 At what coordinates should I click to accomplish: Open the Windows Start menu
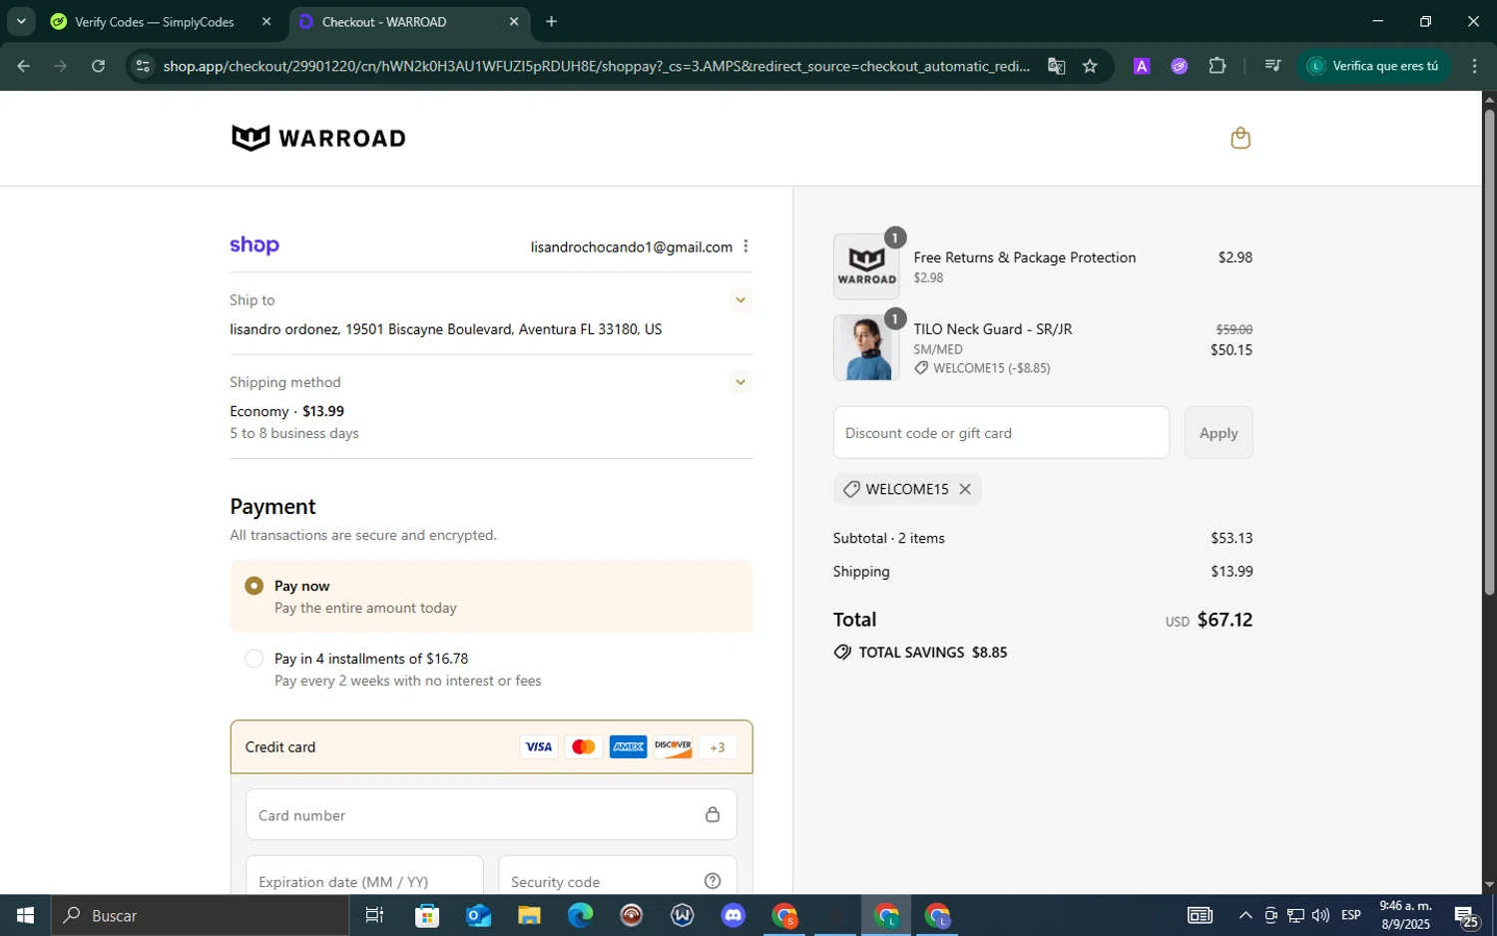point(25,915)
